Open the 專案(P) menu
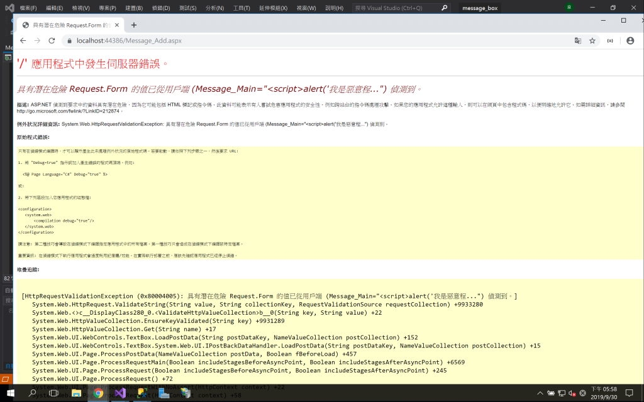Image resolution: width=644 pixels, height=402 pixels. click(108, 8)
